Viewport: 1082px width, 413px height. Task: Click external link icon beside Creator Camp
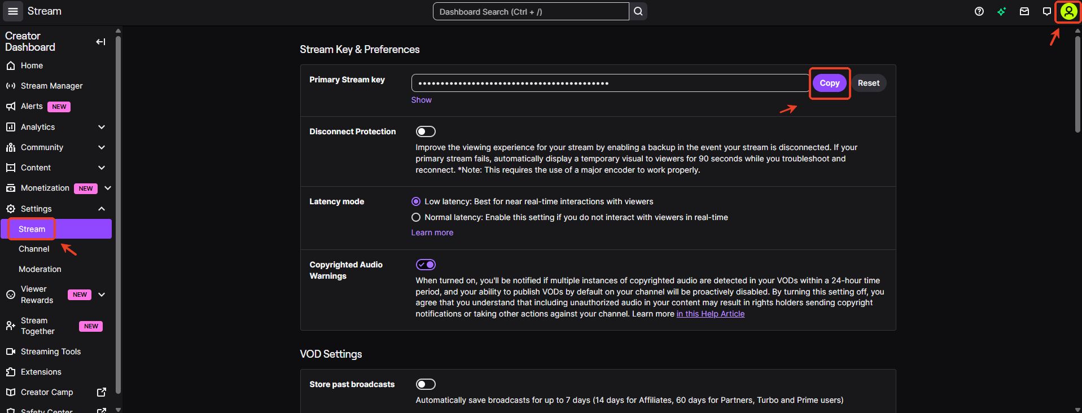tap(102, 392)
